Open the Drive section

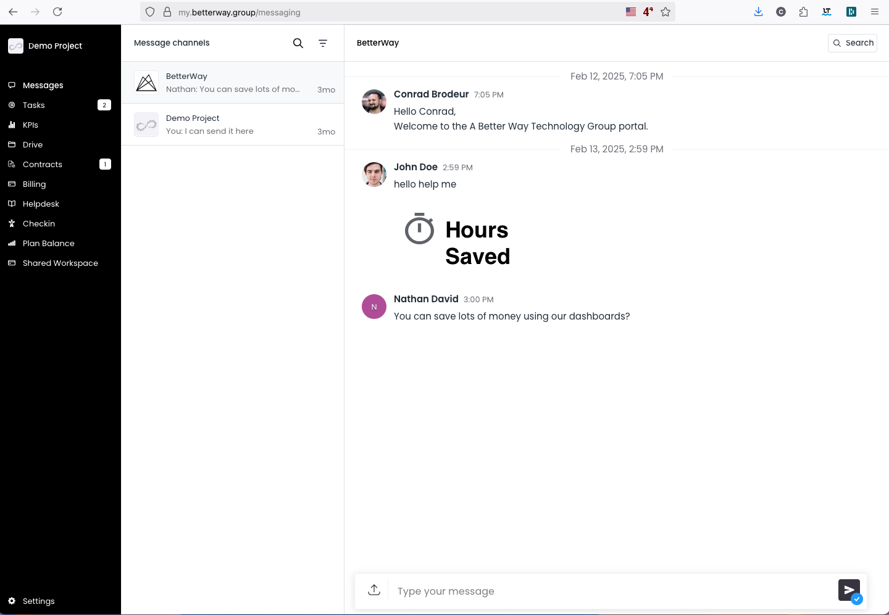pos(12,144)
